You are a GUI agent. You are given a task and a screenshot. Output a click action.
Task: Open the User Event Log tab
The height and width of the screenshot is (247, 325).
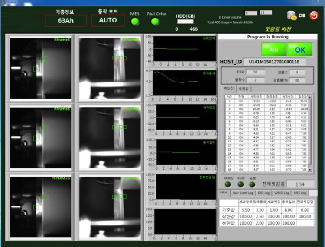click(243, 193)
